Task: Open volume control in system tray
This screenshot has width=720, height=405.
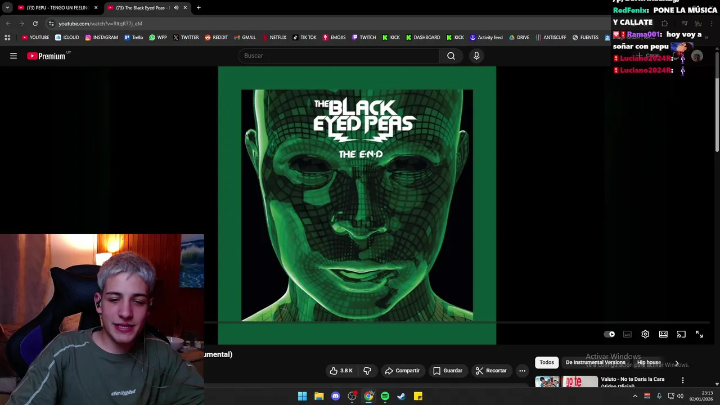Action: click(680, 396)
